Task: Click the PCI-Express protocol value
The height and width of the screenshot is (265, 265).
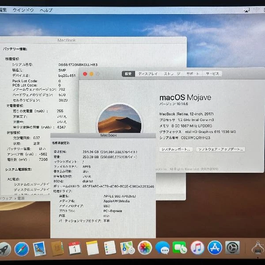Action: [x=113, y=211]
